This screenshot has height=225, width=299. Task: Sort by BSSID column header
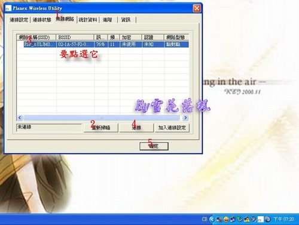tap(75, 37)
